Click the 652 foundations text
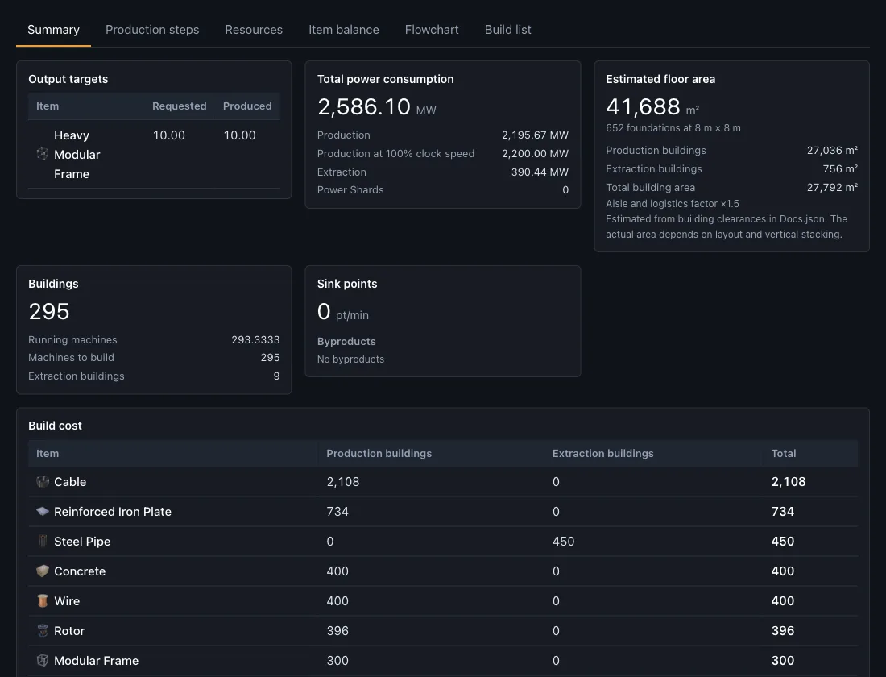Screen dimensions: 886x677 [673, 128]
